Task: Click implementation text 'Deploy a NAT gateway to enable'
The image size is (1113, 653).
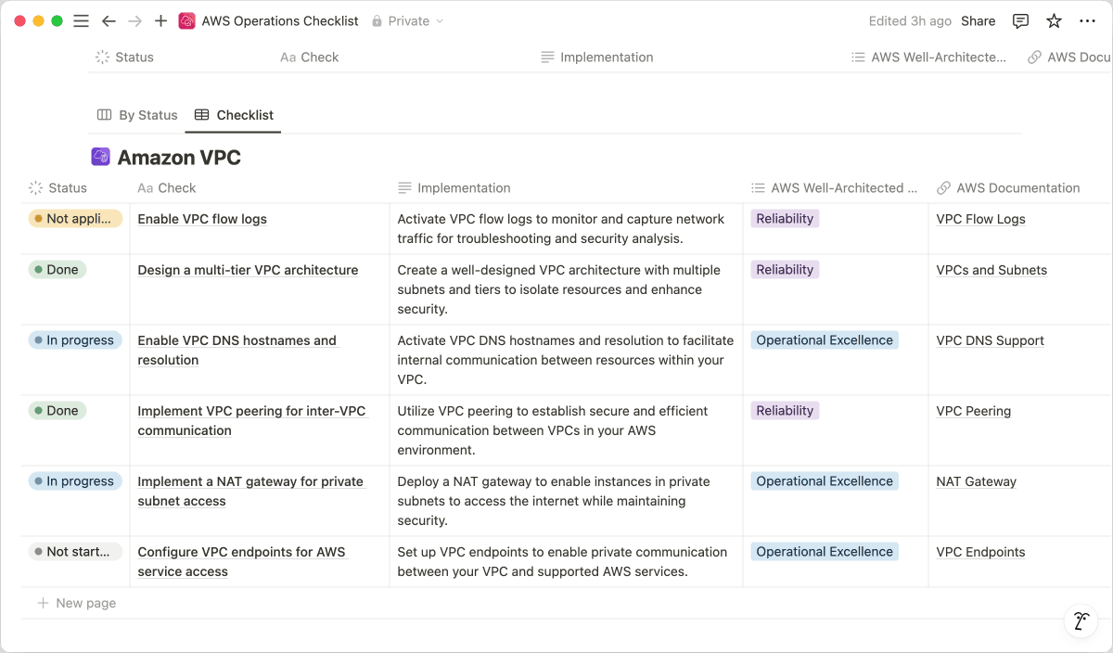Action: (x=554, y=501)
